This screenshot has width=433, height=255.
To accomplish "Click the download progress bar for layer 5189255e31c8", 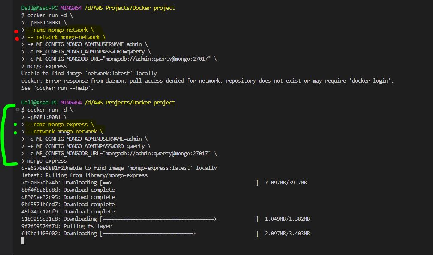I will tap(179, 219).
